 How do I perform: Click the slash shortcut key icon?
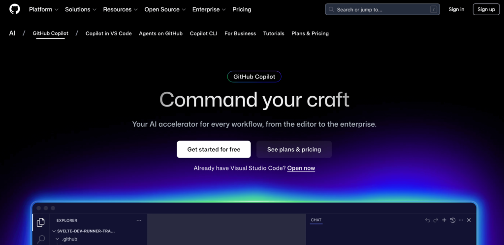pyautogui.click(x=434, y=10)
